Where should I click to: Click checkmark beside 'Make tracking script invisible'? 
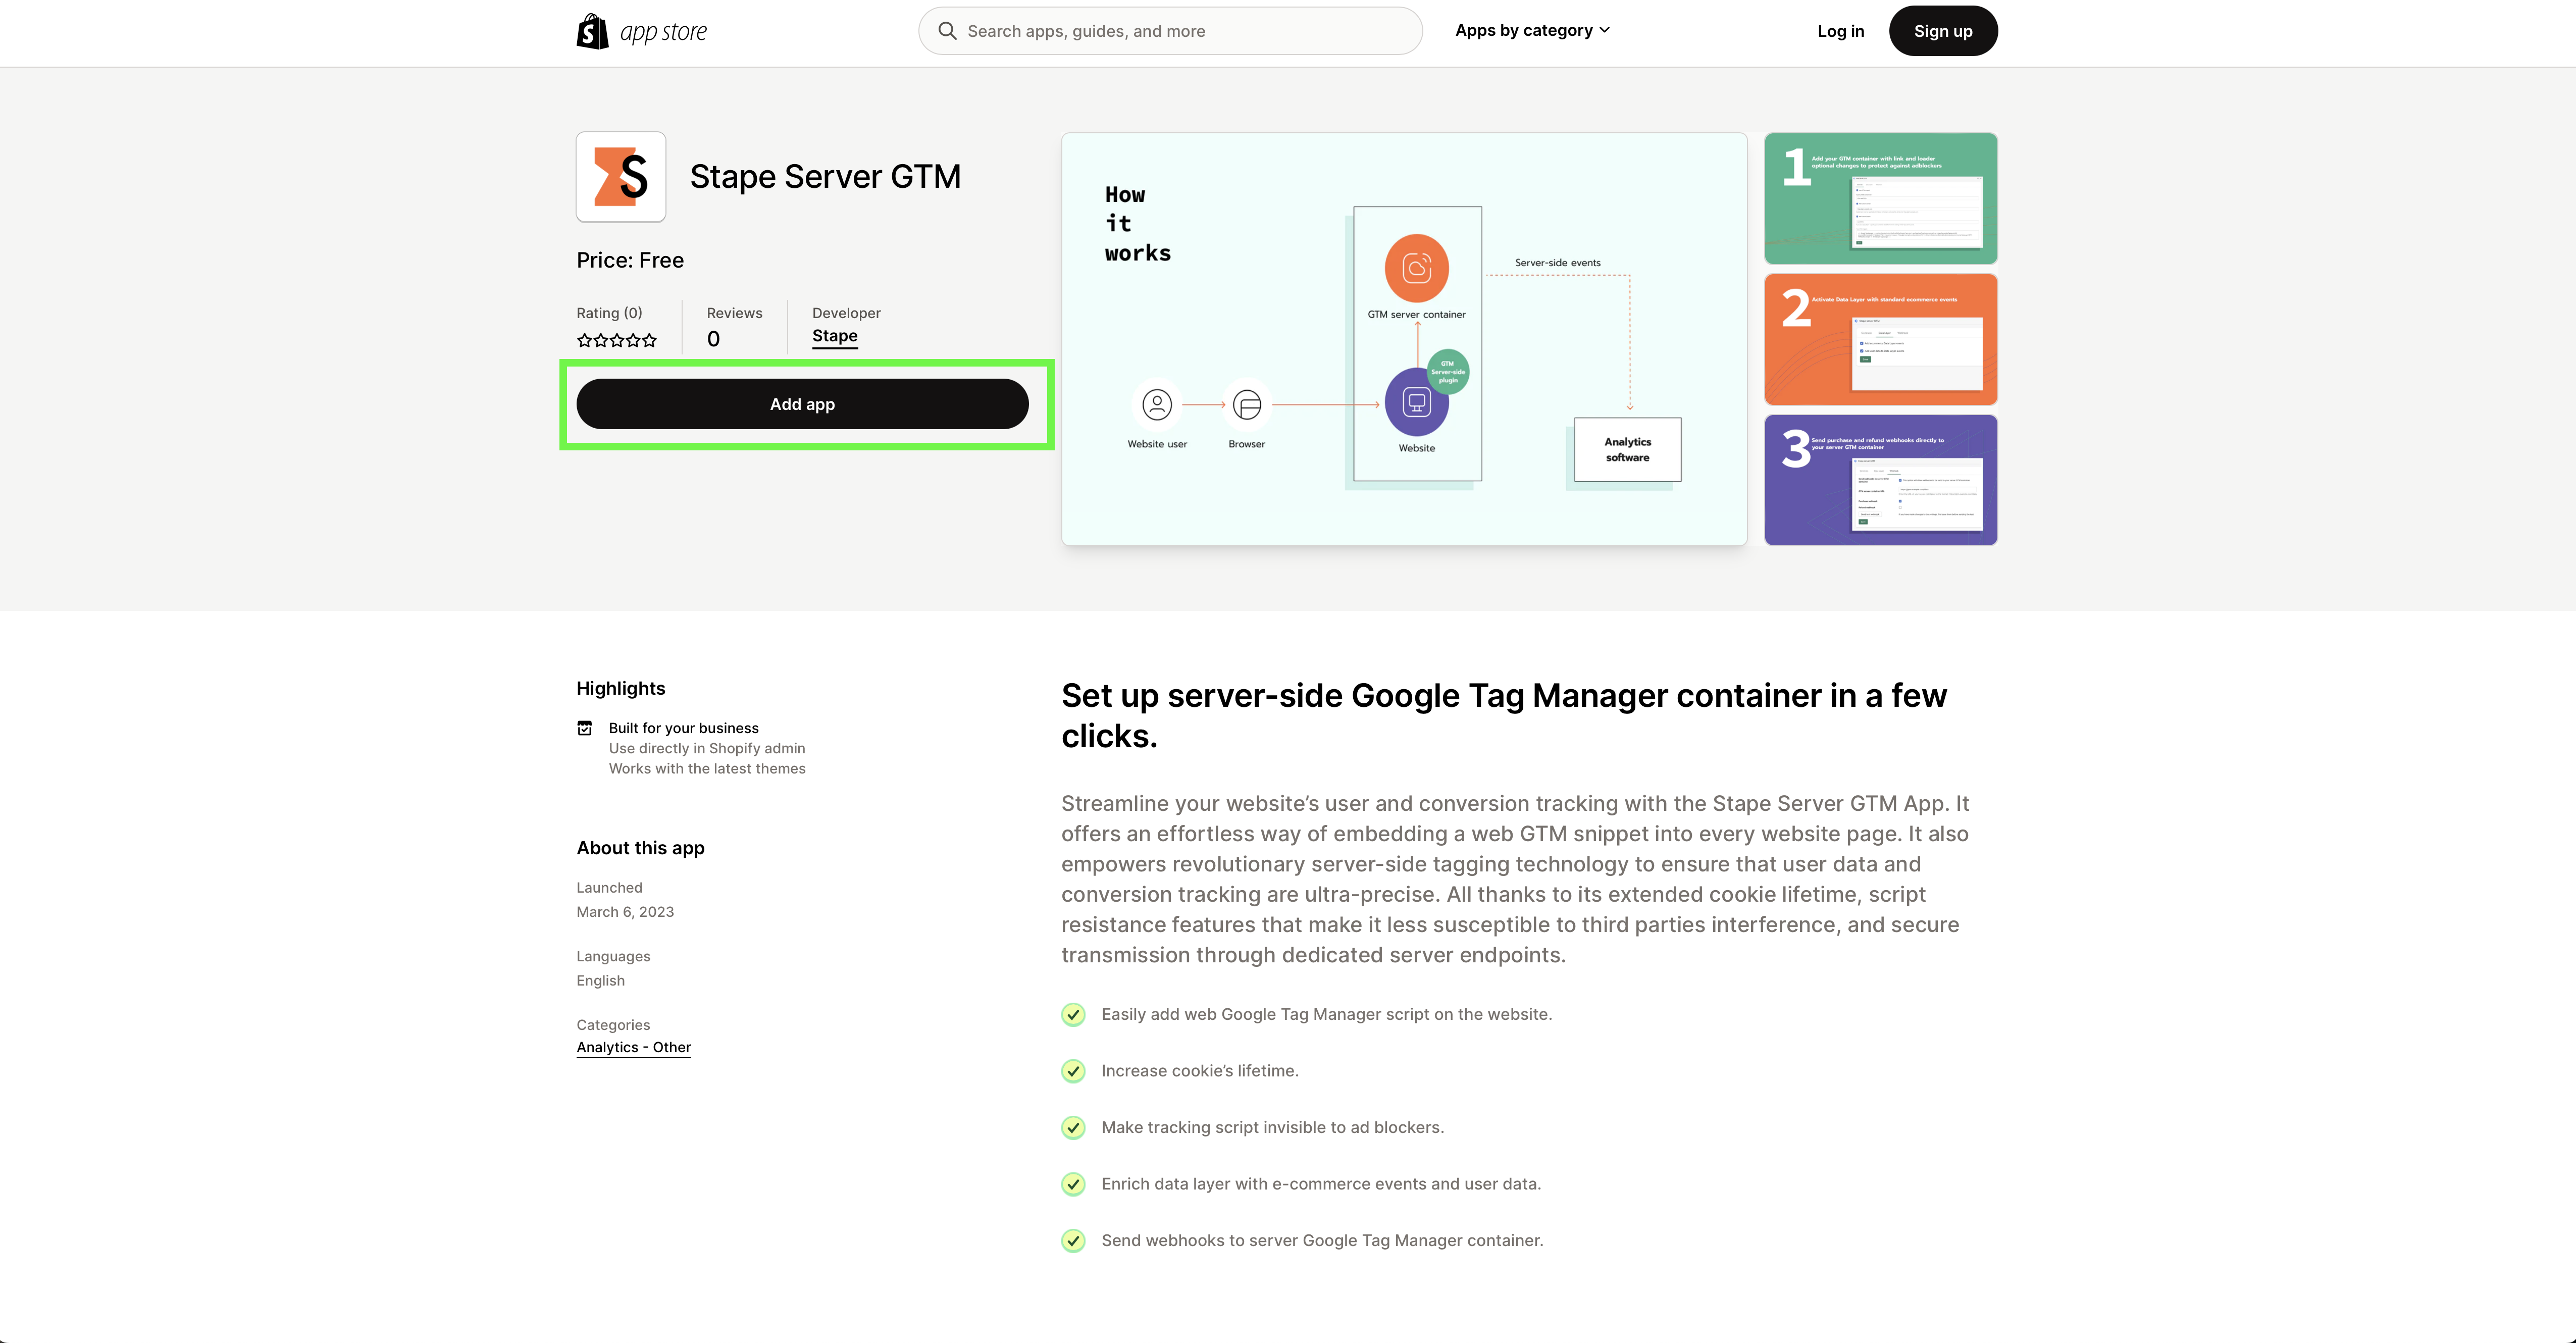(x=1073, y=1128)
